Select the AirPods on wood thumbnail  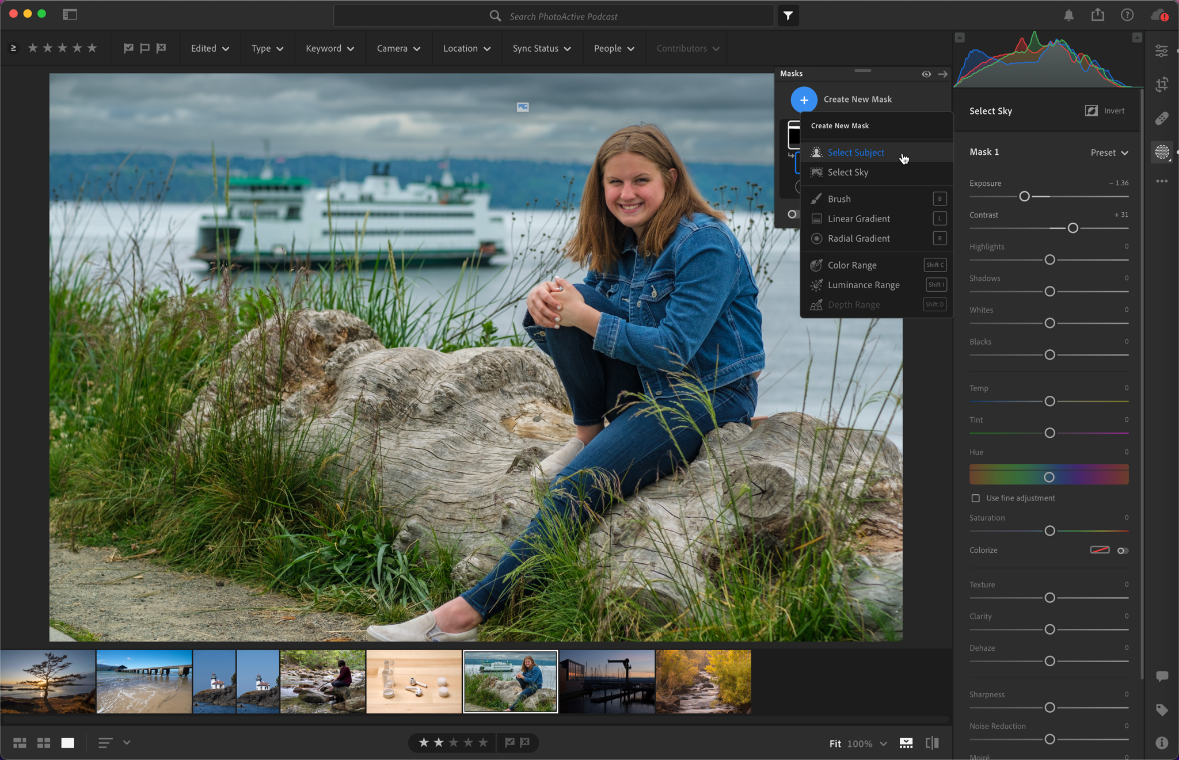point(414,682)
